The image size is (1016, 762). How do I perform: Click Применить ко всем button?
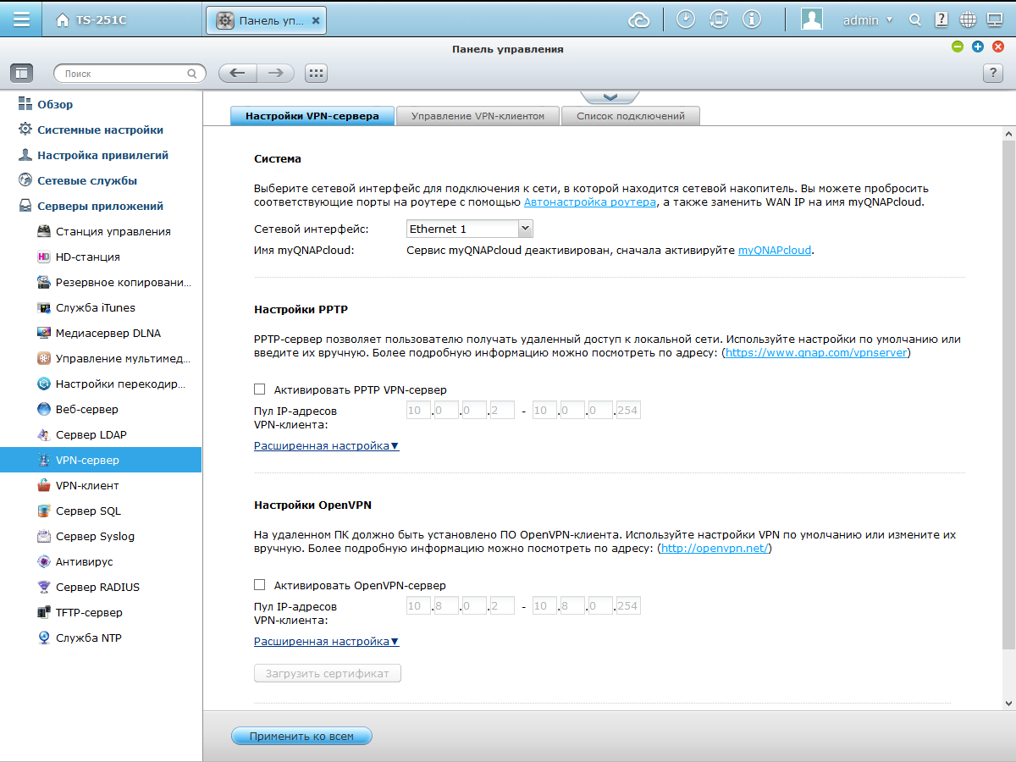(x=301, y=736)
